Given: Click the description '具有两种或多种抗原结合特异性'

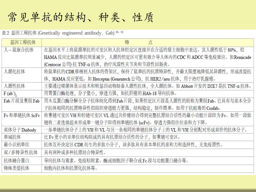Looking at the screenshot, I should [75, 152].
